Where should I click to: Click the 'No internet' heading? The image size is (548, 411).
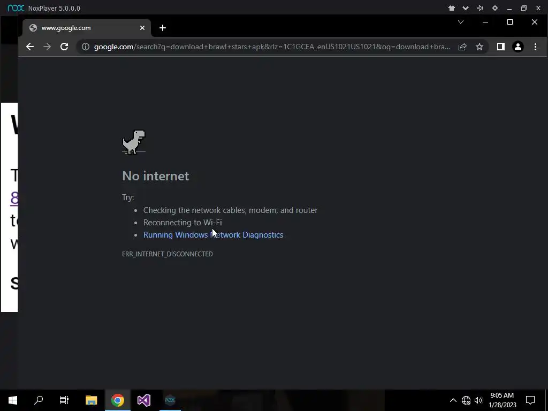156,176
